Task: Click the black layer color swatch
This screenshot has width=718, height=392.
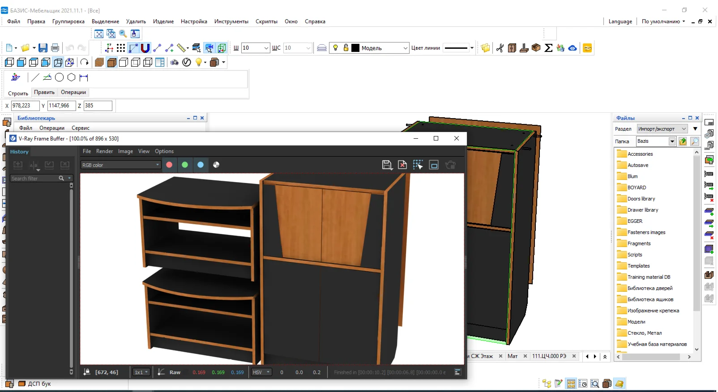Action: point(355,48)
